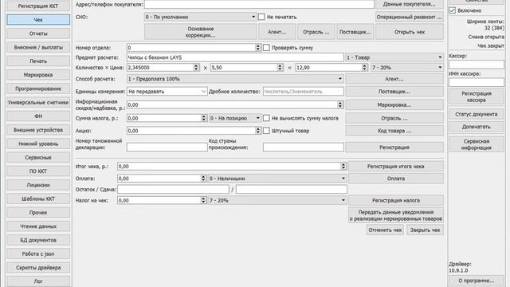Open Прочее section

[x=38, y=213]
